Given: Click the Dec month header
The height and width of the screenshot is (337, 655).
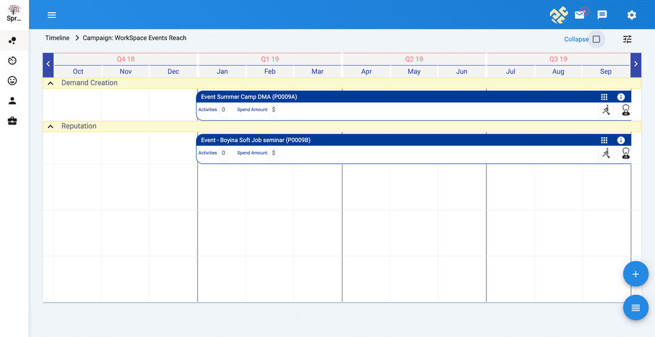Looking at the screenshot, I should pyautogui.click(x=173, y=72).
